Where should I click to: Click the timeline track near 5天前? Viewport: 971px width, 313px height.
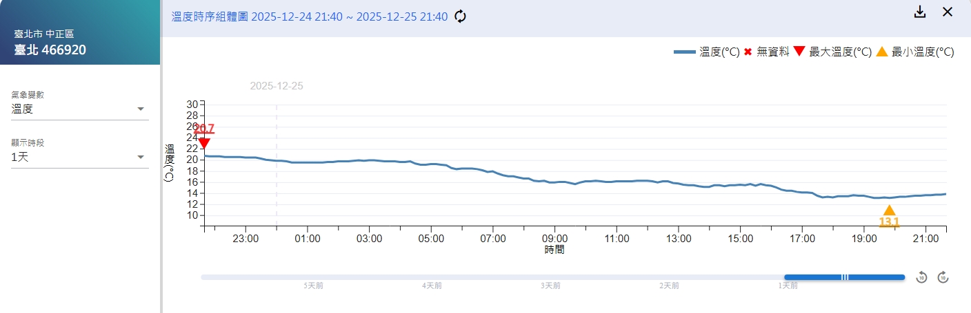[x=313, y=277]
